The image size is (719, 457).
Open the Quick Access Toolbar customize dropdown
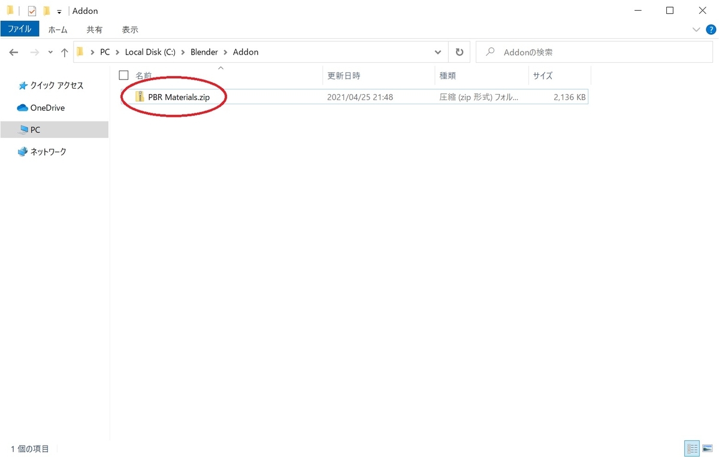(59, 11)
